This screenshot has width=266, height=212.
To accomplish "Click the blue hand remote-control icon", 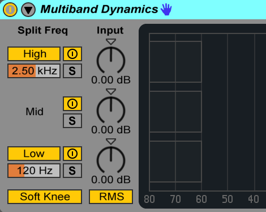I will [166, 10].
